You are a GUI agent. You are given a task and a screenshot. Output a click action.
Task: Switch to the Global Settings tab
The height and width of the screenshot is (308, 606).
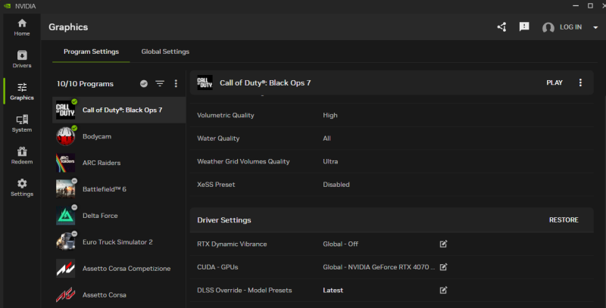(165, 51)
